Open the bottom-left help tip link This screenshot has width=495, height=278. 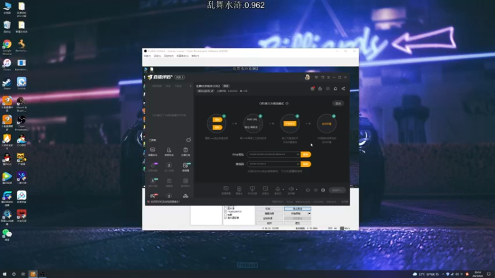165,202
